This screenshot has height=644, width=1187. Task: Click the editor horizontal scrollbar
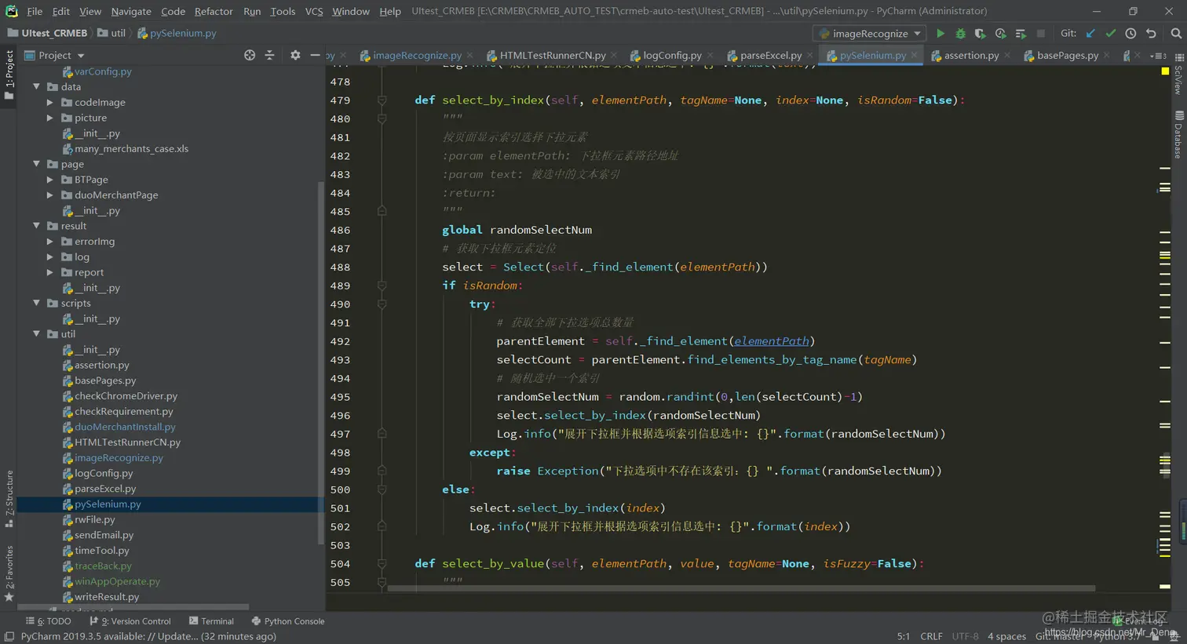740,588
